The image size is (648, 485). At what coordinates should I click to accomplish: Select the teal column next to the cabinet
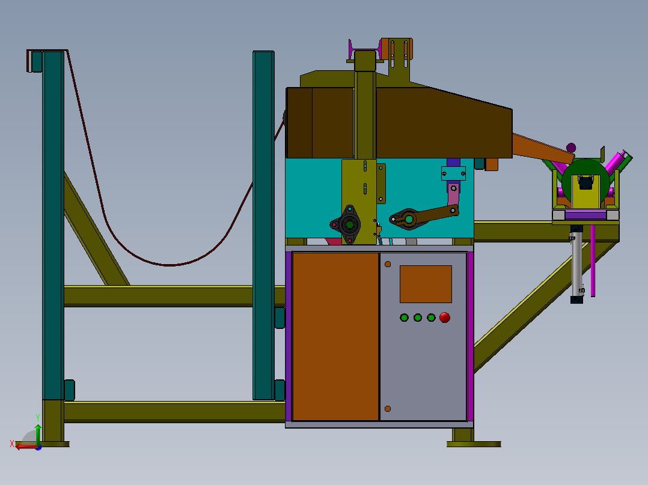(x=263, y=225)
